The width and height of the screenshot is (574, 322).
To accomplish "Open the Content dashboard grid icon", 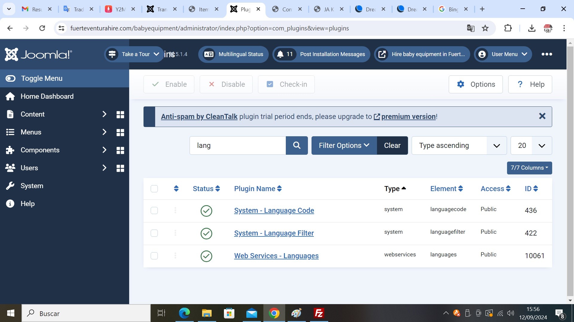I will [120, 114].
